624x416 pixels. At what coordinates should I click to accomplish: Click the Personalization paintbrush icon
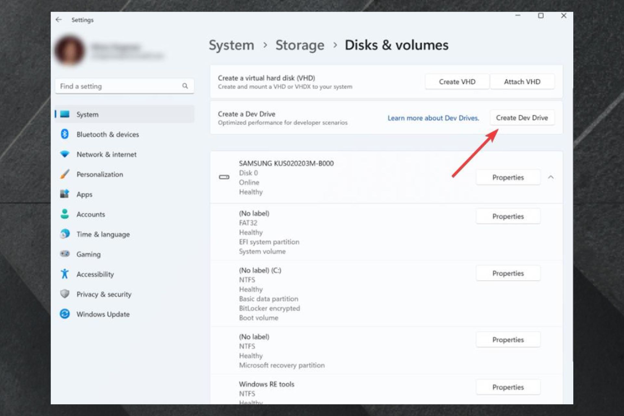[x=65, y=174]
